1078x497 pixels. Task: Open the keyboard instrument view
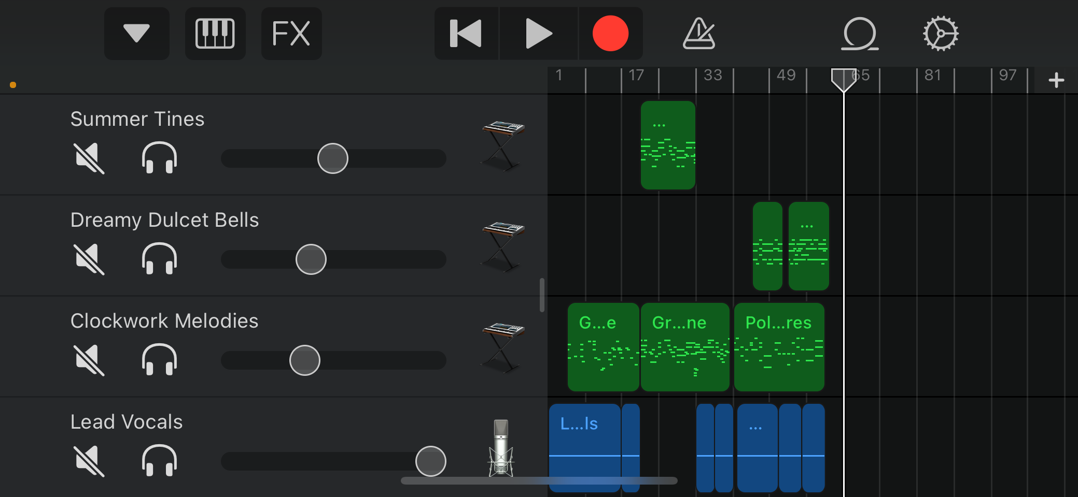coord(215,34)
